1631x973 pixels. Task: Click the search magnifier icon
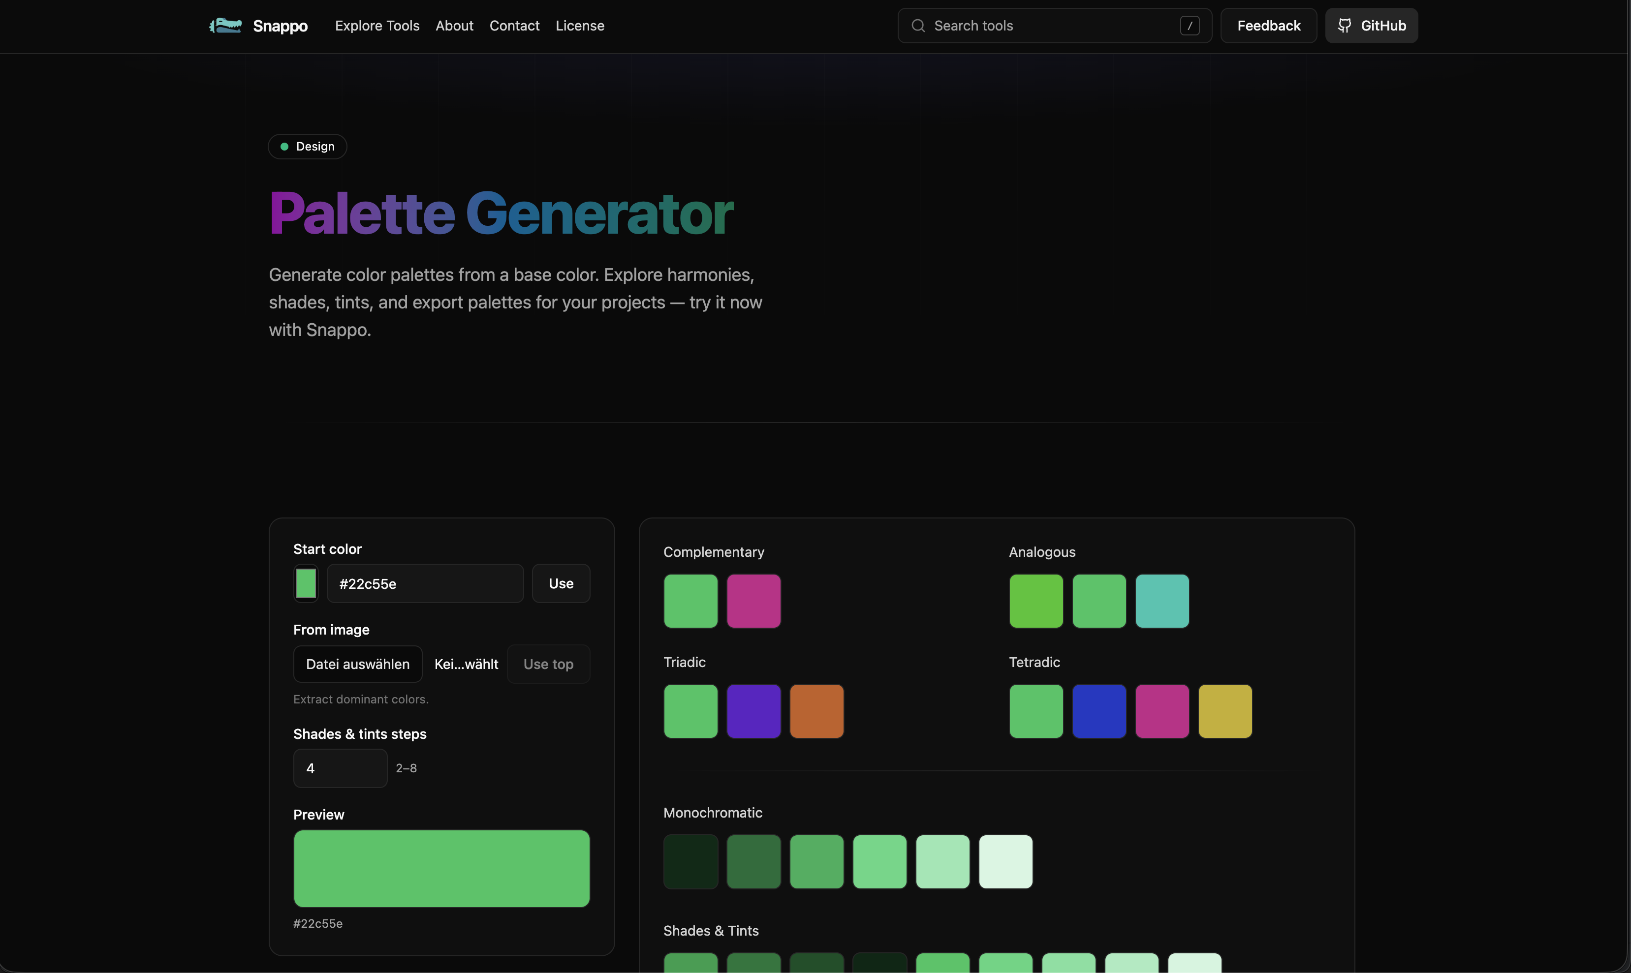918,26
